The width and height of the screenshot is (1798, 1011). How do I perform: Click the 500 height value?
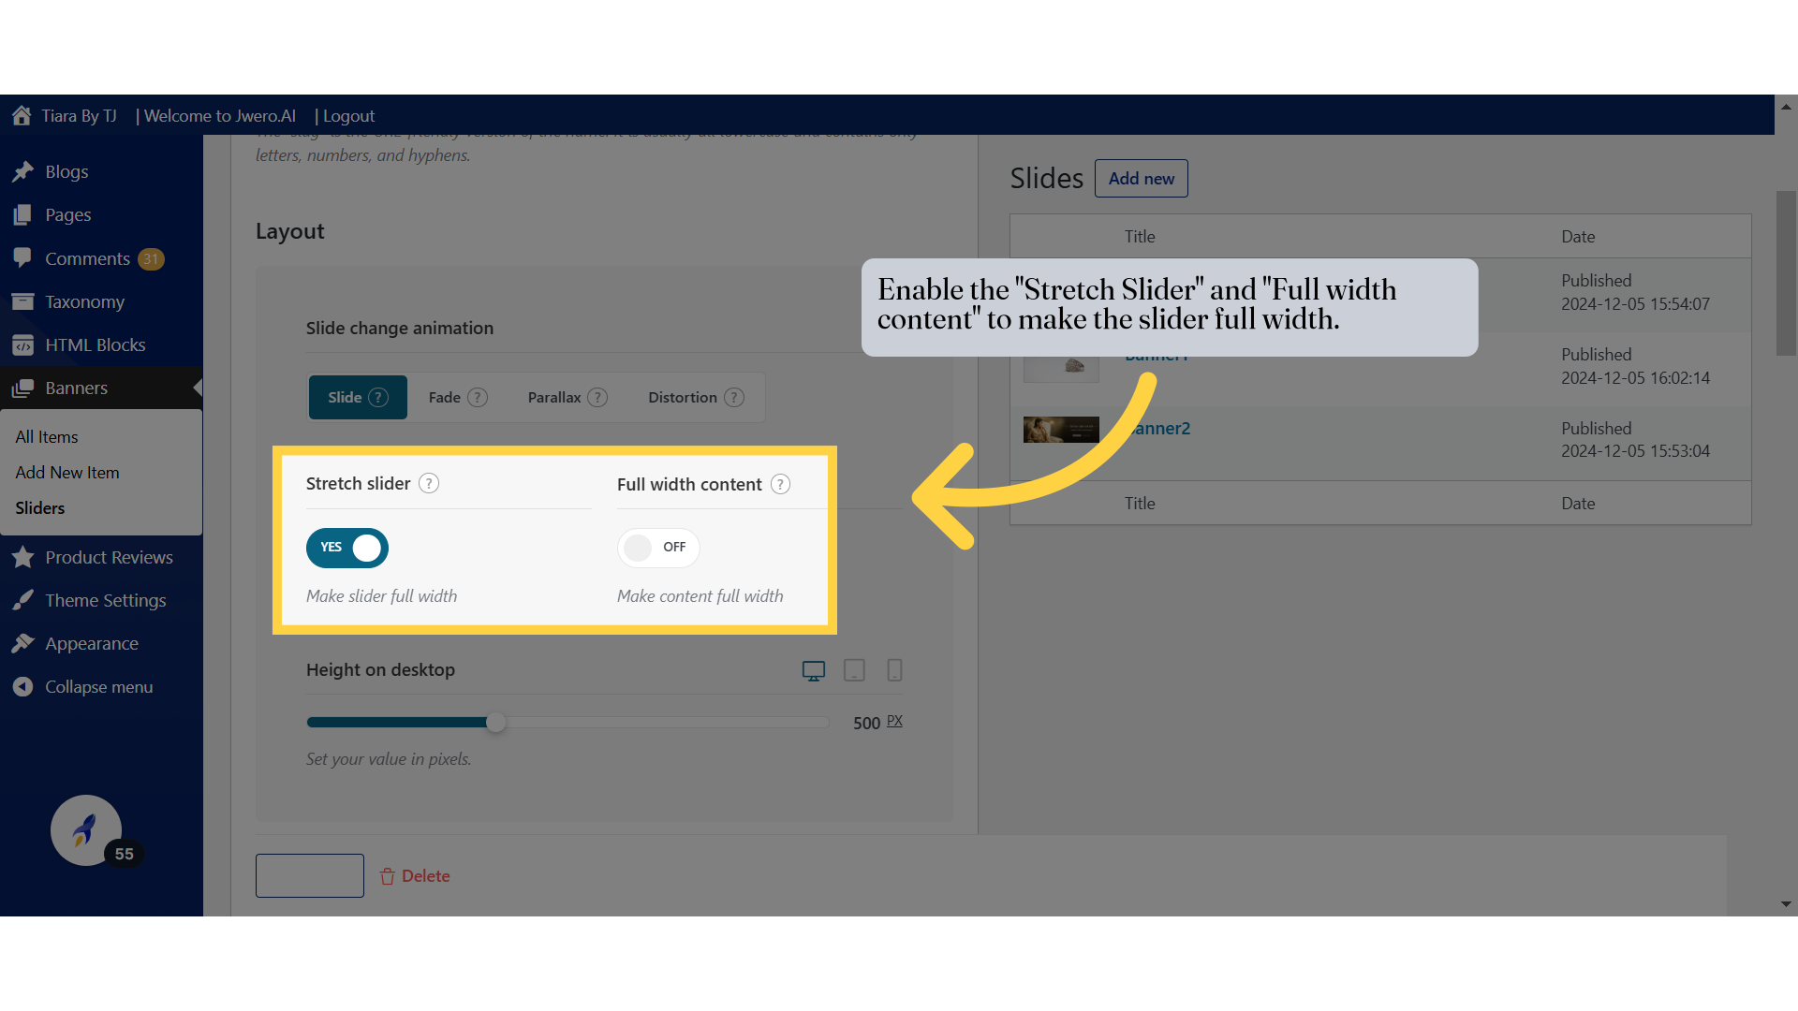[866, 723]
